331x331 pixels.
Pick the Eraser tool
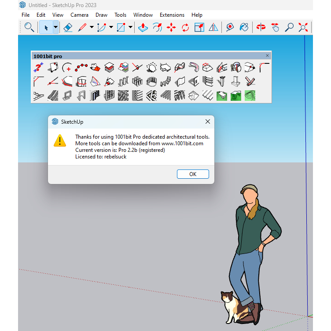pos(68,27)
